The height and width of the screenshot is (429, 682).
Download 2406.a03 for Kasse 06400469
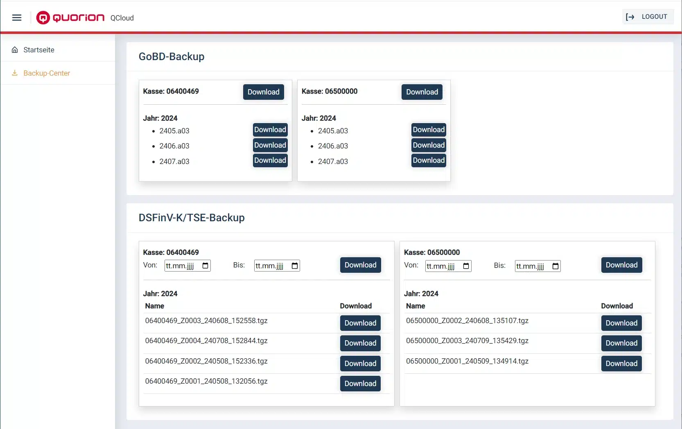pos(270,145)
